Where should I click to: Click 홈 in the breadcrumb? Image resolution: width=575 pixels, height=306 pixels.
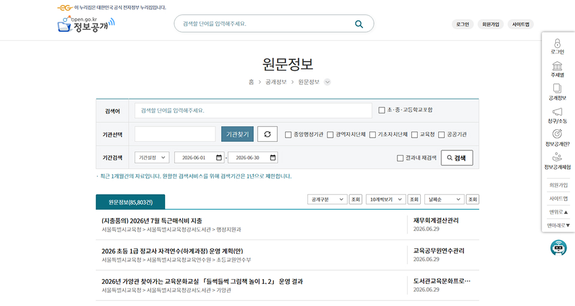click(x=251, y=82)
